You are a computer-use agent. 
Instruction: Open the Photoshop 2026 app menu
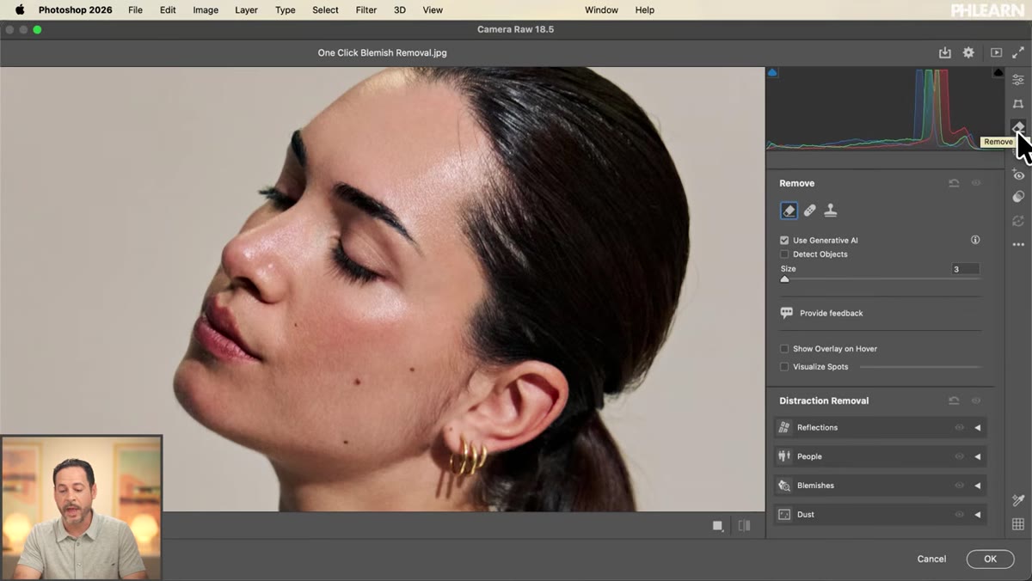[76, 10]
